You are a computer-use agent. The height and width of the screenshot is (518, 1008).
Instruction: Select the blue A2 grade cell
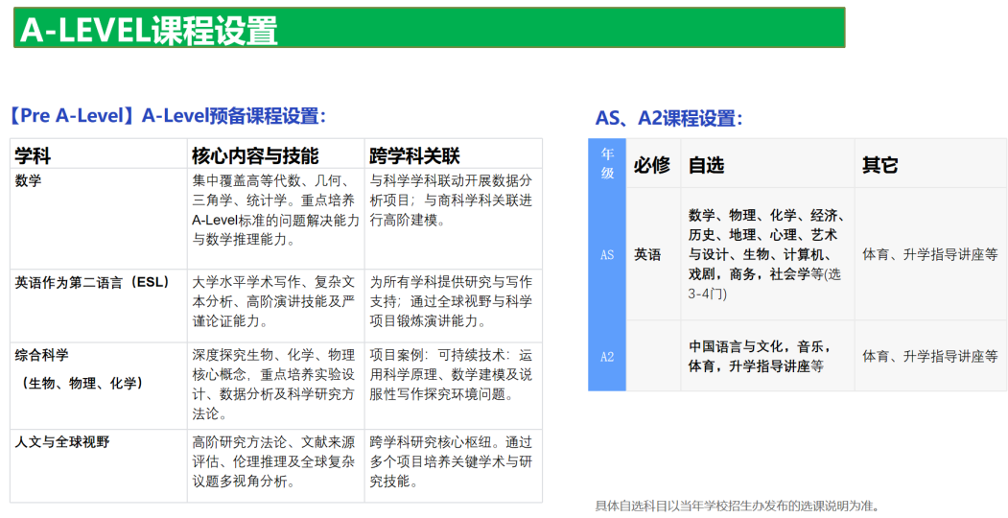coord(607,356)
